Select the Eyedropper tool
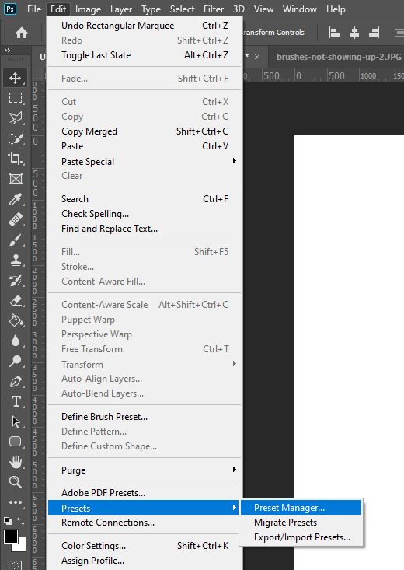Screen dimensions: 404x570 (x=16, y=199)
